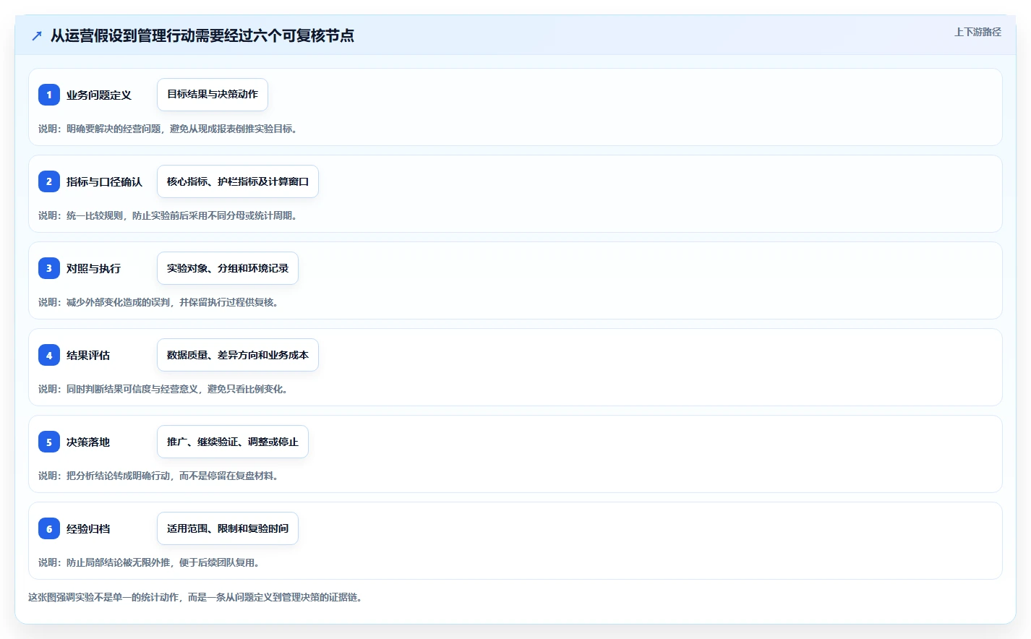Click the step 3 number badge
Viewport: 1031px width, 639px height.
click(x=49, y=268)
